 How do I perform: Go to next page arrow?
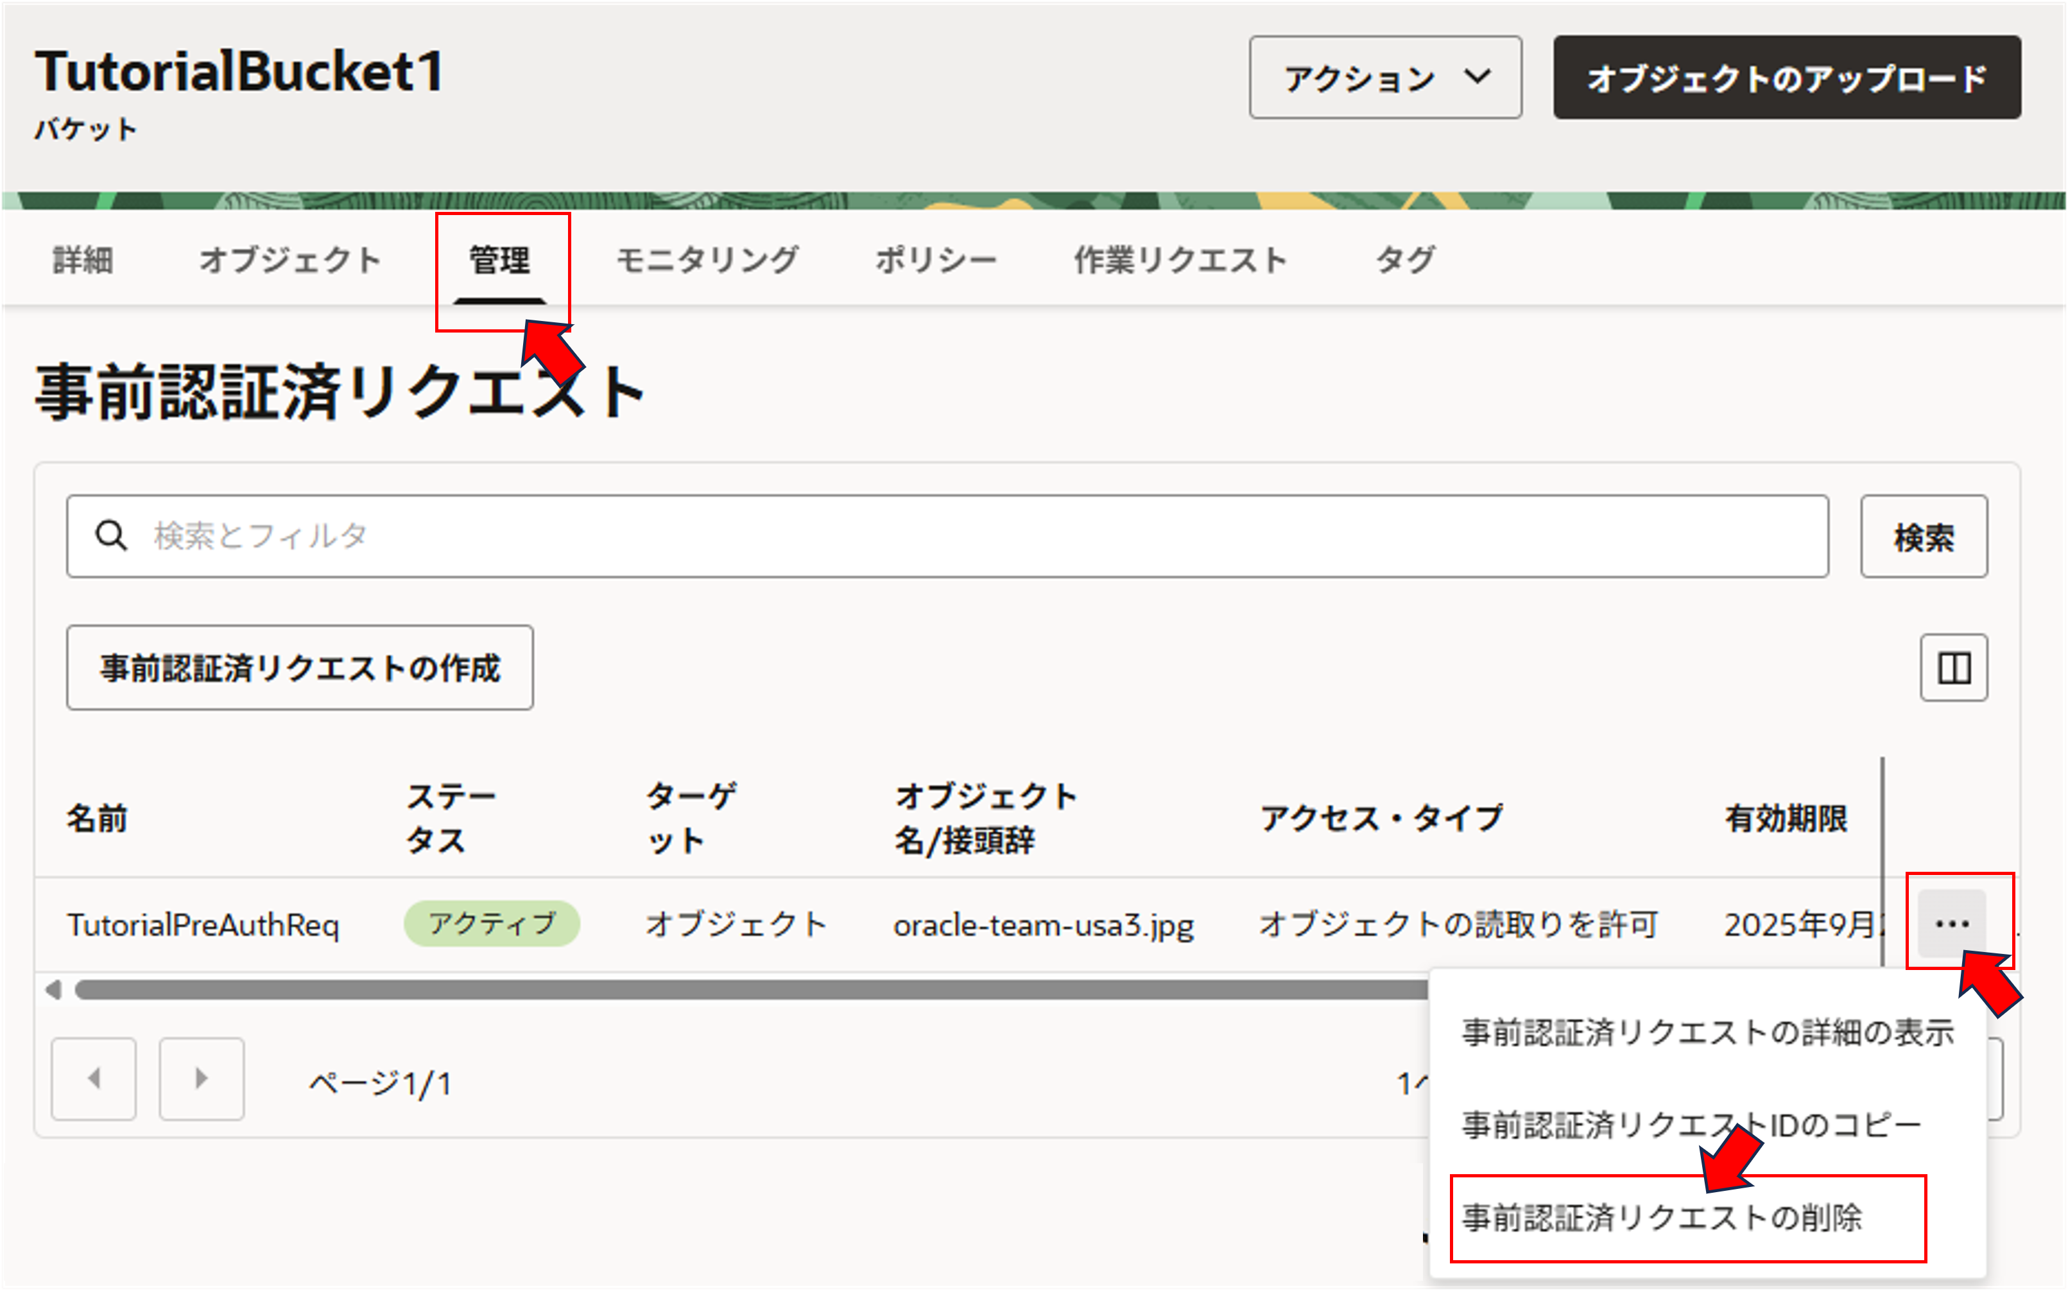coord(202,1079)
